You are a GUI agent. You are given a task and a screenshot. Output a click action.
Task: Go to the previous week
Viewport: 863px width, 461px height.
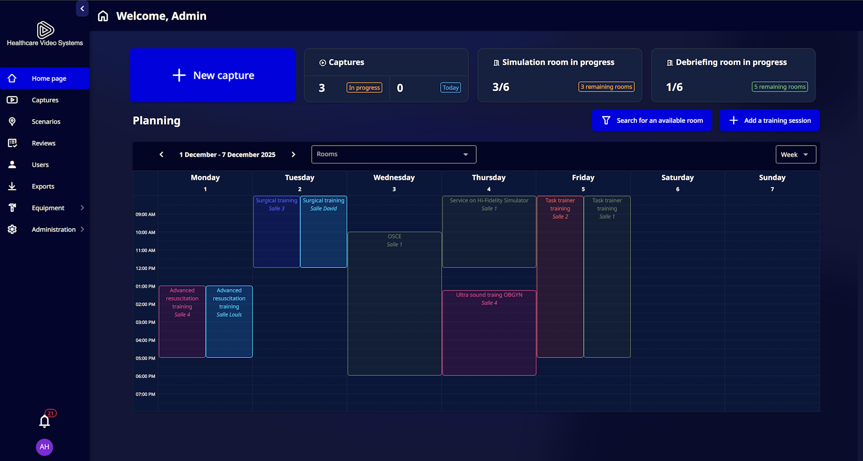[161, 155]
